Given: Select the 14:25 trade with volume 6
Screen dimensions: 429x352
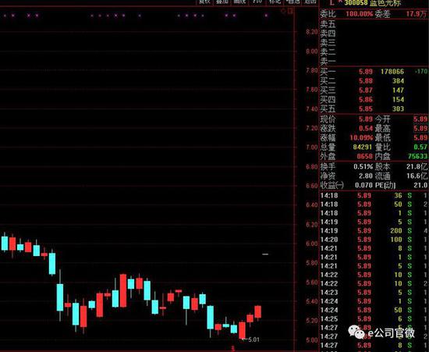Looking at the screenshot, I should click(374, 319).
